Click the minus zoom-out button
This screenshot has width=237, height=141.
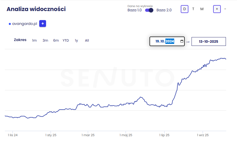pos(225,9)
